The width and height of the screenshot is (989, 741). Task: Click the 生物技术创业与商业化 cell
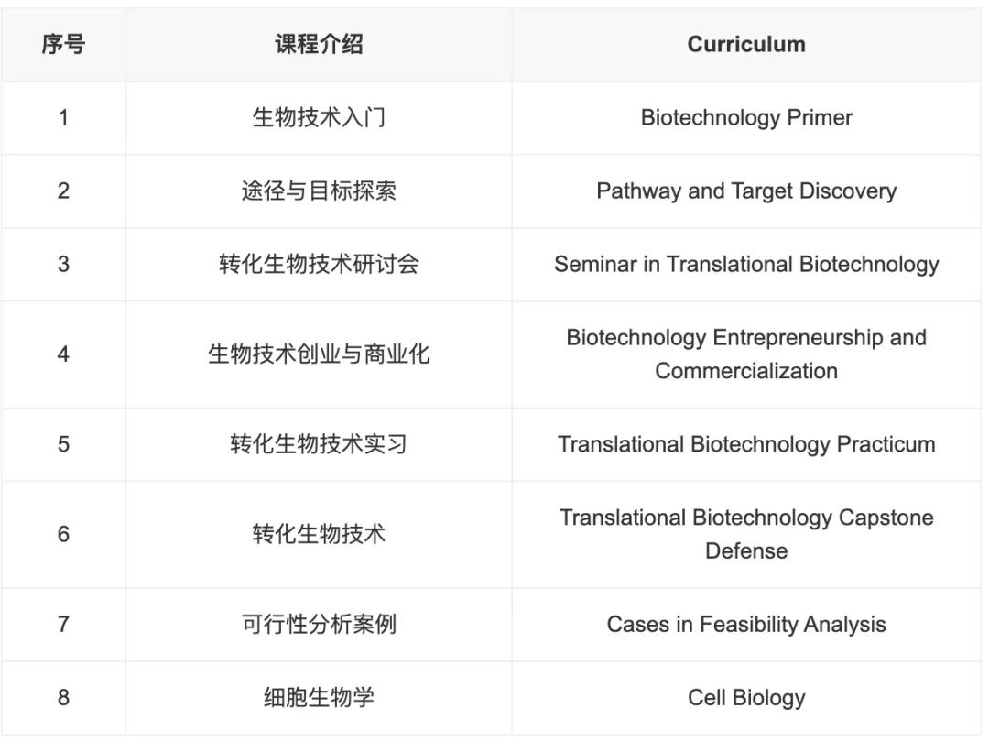319,354
